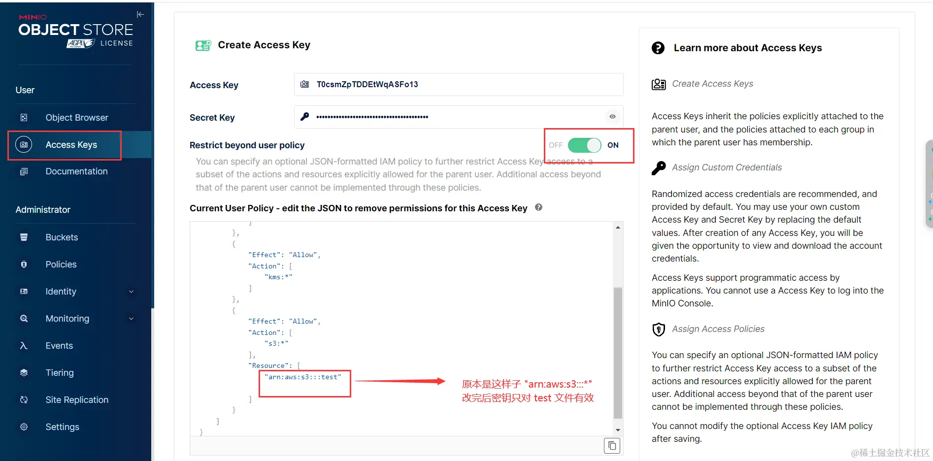This screenshot has width=933, height=461.
Task: Click the policy editor scroll-down arrow
Action: 618,430
